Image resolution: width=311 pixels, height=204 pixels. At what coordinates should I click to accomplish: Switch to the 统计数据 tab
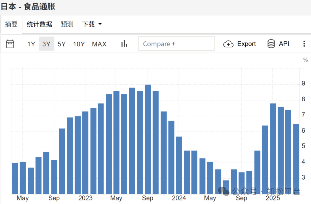pyautogui.click(x=39, y=24)
